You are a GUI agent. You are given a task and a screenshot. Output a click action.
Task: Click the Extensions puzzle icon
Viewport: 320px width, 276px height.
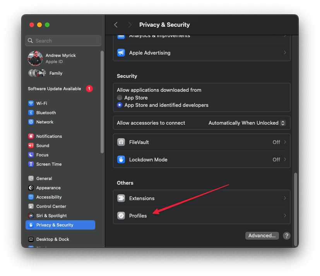tap(121, 198)
